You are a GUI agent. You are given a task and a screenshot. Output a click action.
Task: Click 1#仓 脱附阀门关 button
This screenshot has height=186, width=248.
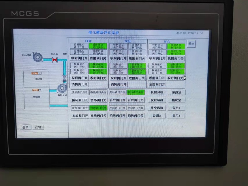(x=98, y=78)
